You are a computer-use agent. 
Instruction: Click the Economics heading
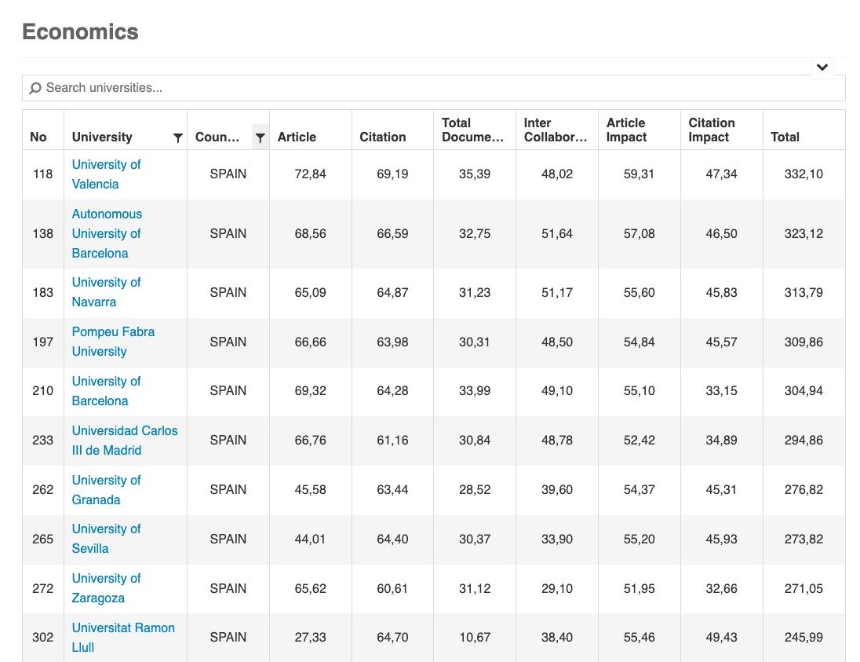coord(80,32)
